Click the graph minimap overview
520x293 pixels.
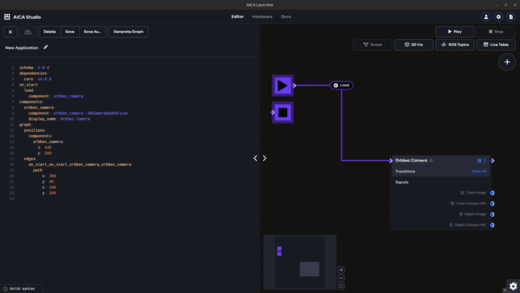tap(300, 262)
